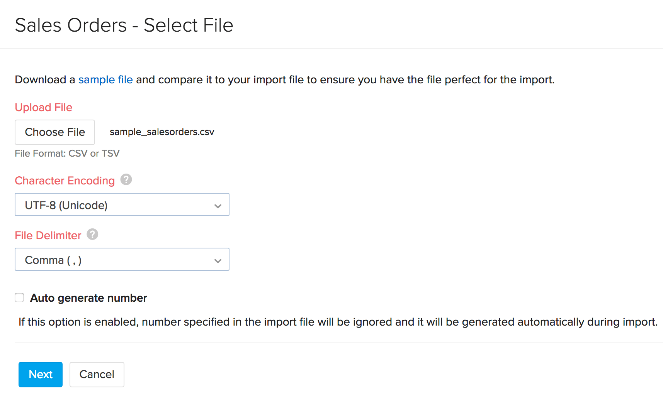
Task: Open the UTF-8 (Unicode) encoding dropdown
Action: pos(122,204)
